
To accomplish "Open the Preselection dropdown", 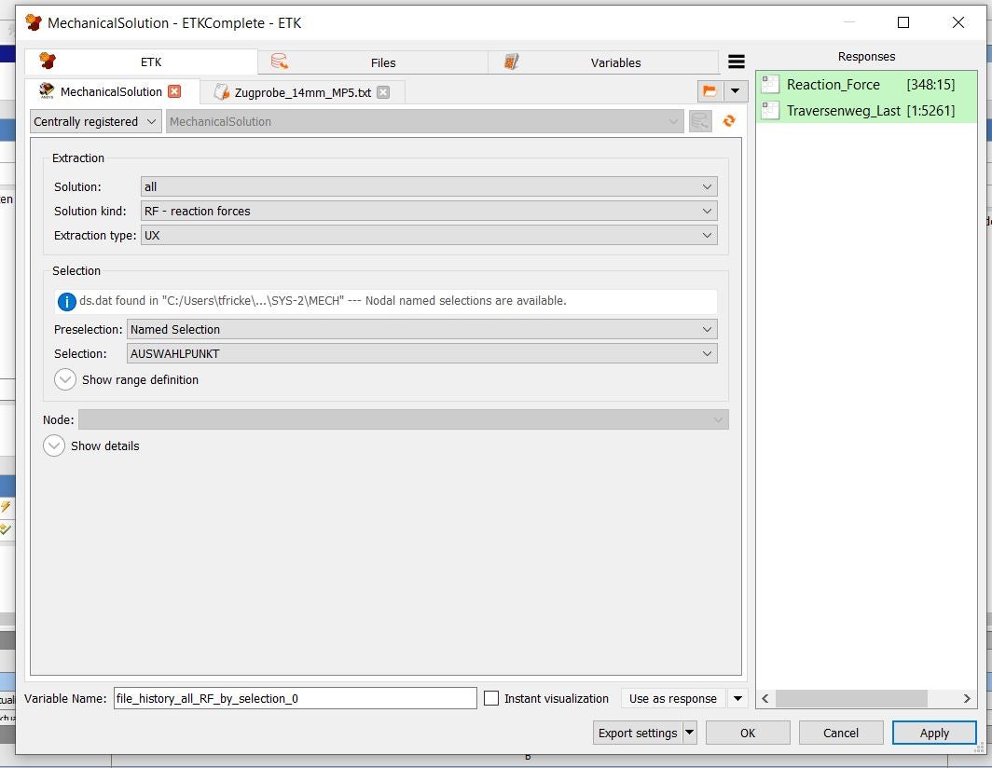I will coord(422,329).
